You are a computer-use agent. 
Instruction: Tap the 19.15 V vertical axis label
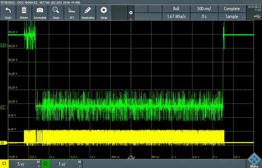pyautogui.click(x=13, y=88)
